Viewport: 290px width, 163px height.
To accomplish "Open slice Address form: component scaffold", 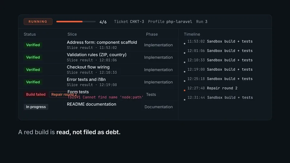I will tap(102, 42).
